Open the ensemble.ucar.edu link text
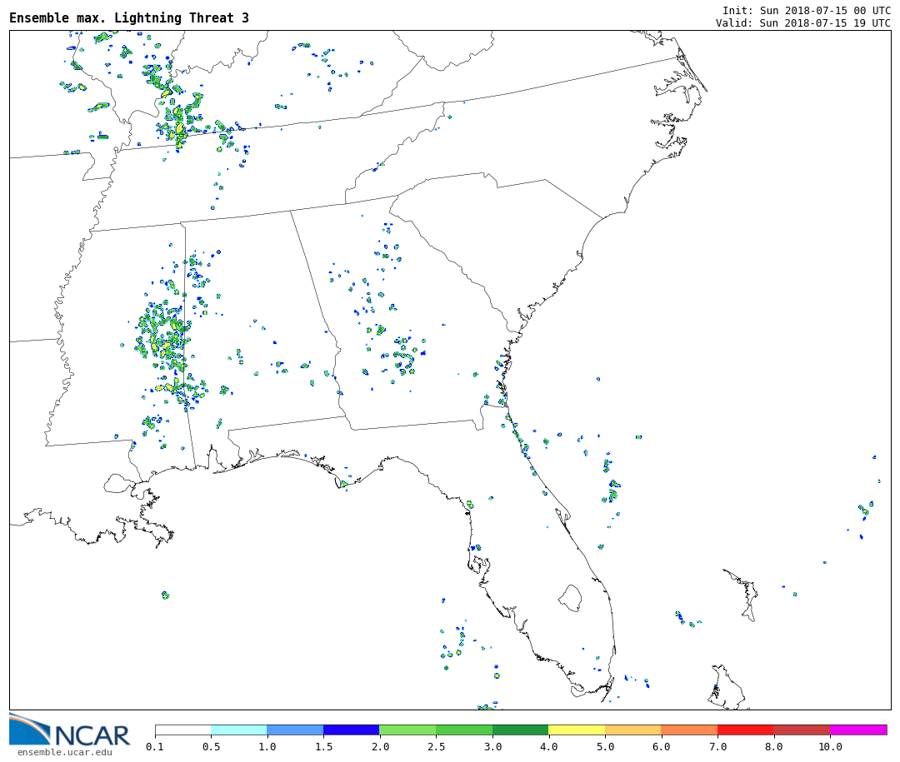The width and height of the screenshot is (900, 762). coord(65,752)
